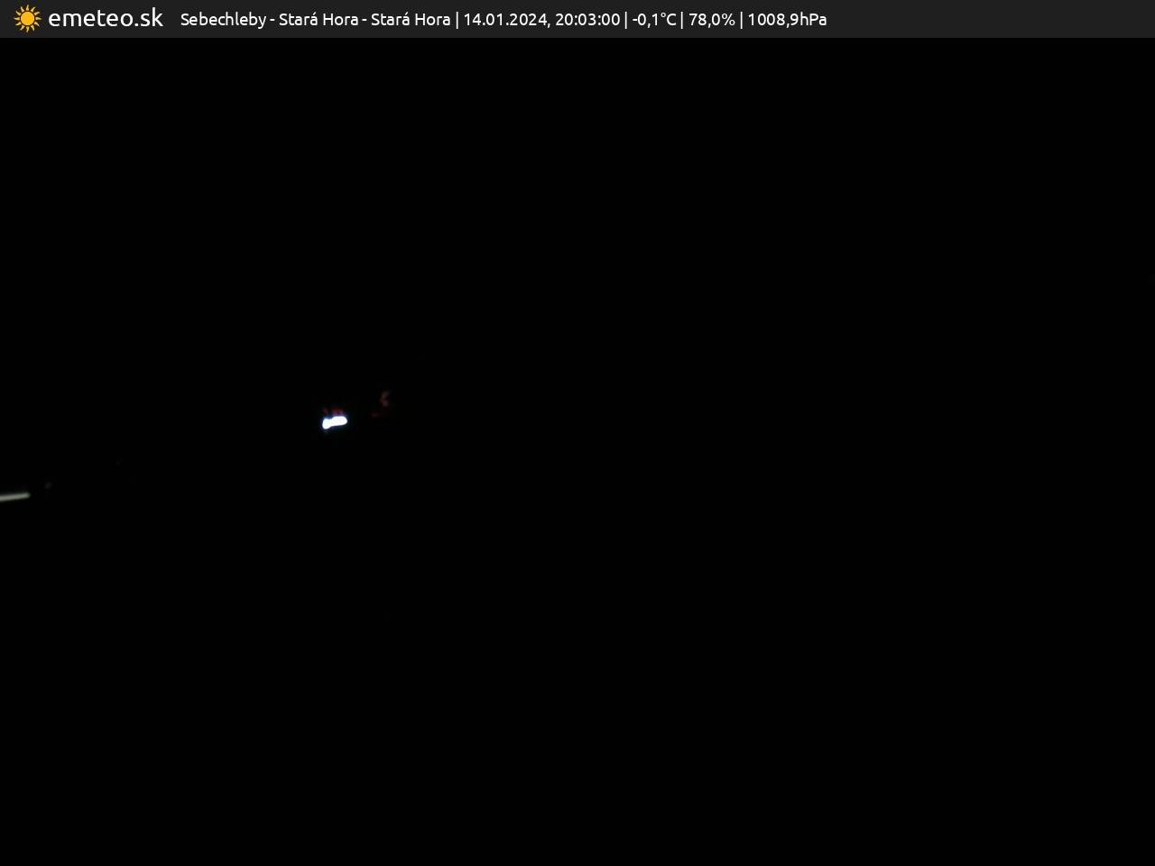Click the separator between temperature and humidity
Screen dimensions: 1155x866
(x=682, y=20)
